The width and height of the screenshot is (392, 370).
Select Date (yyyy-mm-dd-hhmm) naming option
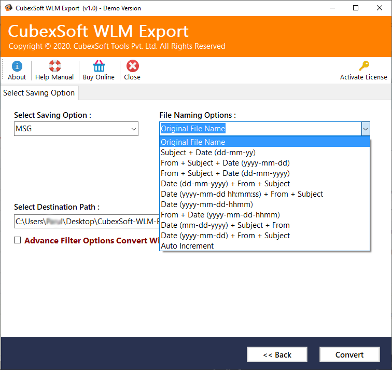pyautogui.click(x=206, y=204)
